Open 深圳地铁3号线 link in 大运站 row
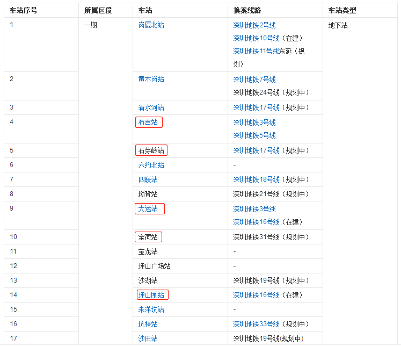Viewport: 401px width, 346px height. (254, 210)
